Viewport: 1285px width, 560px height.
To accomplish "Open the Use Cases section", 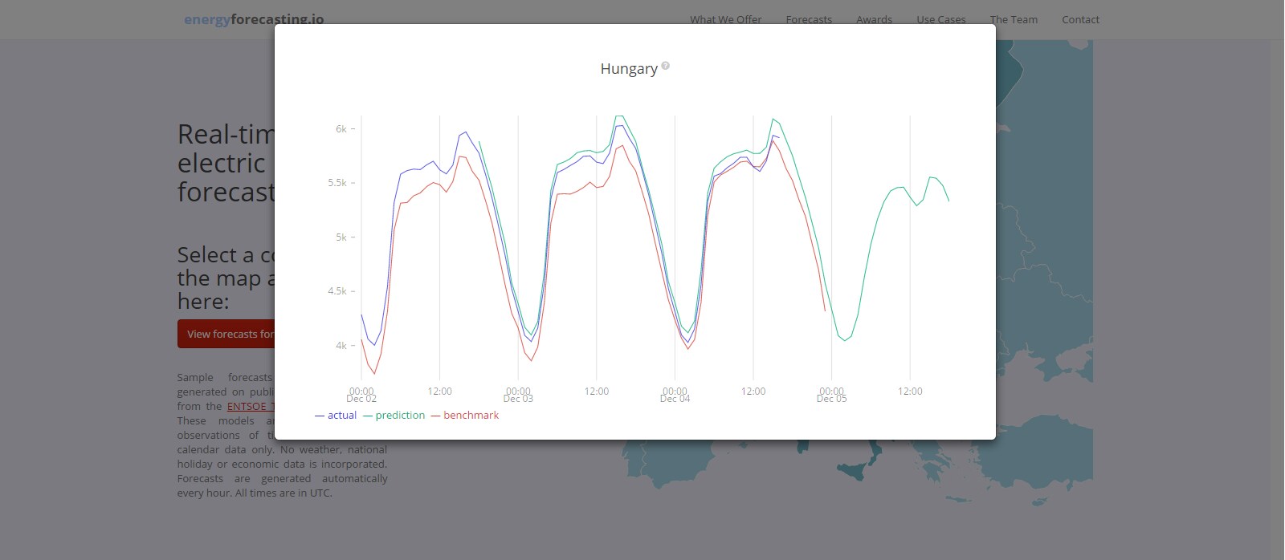I will coord(941,19).
